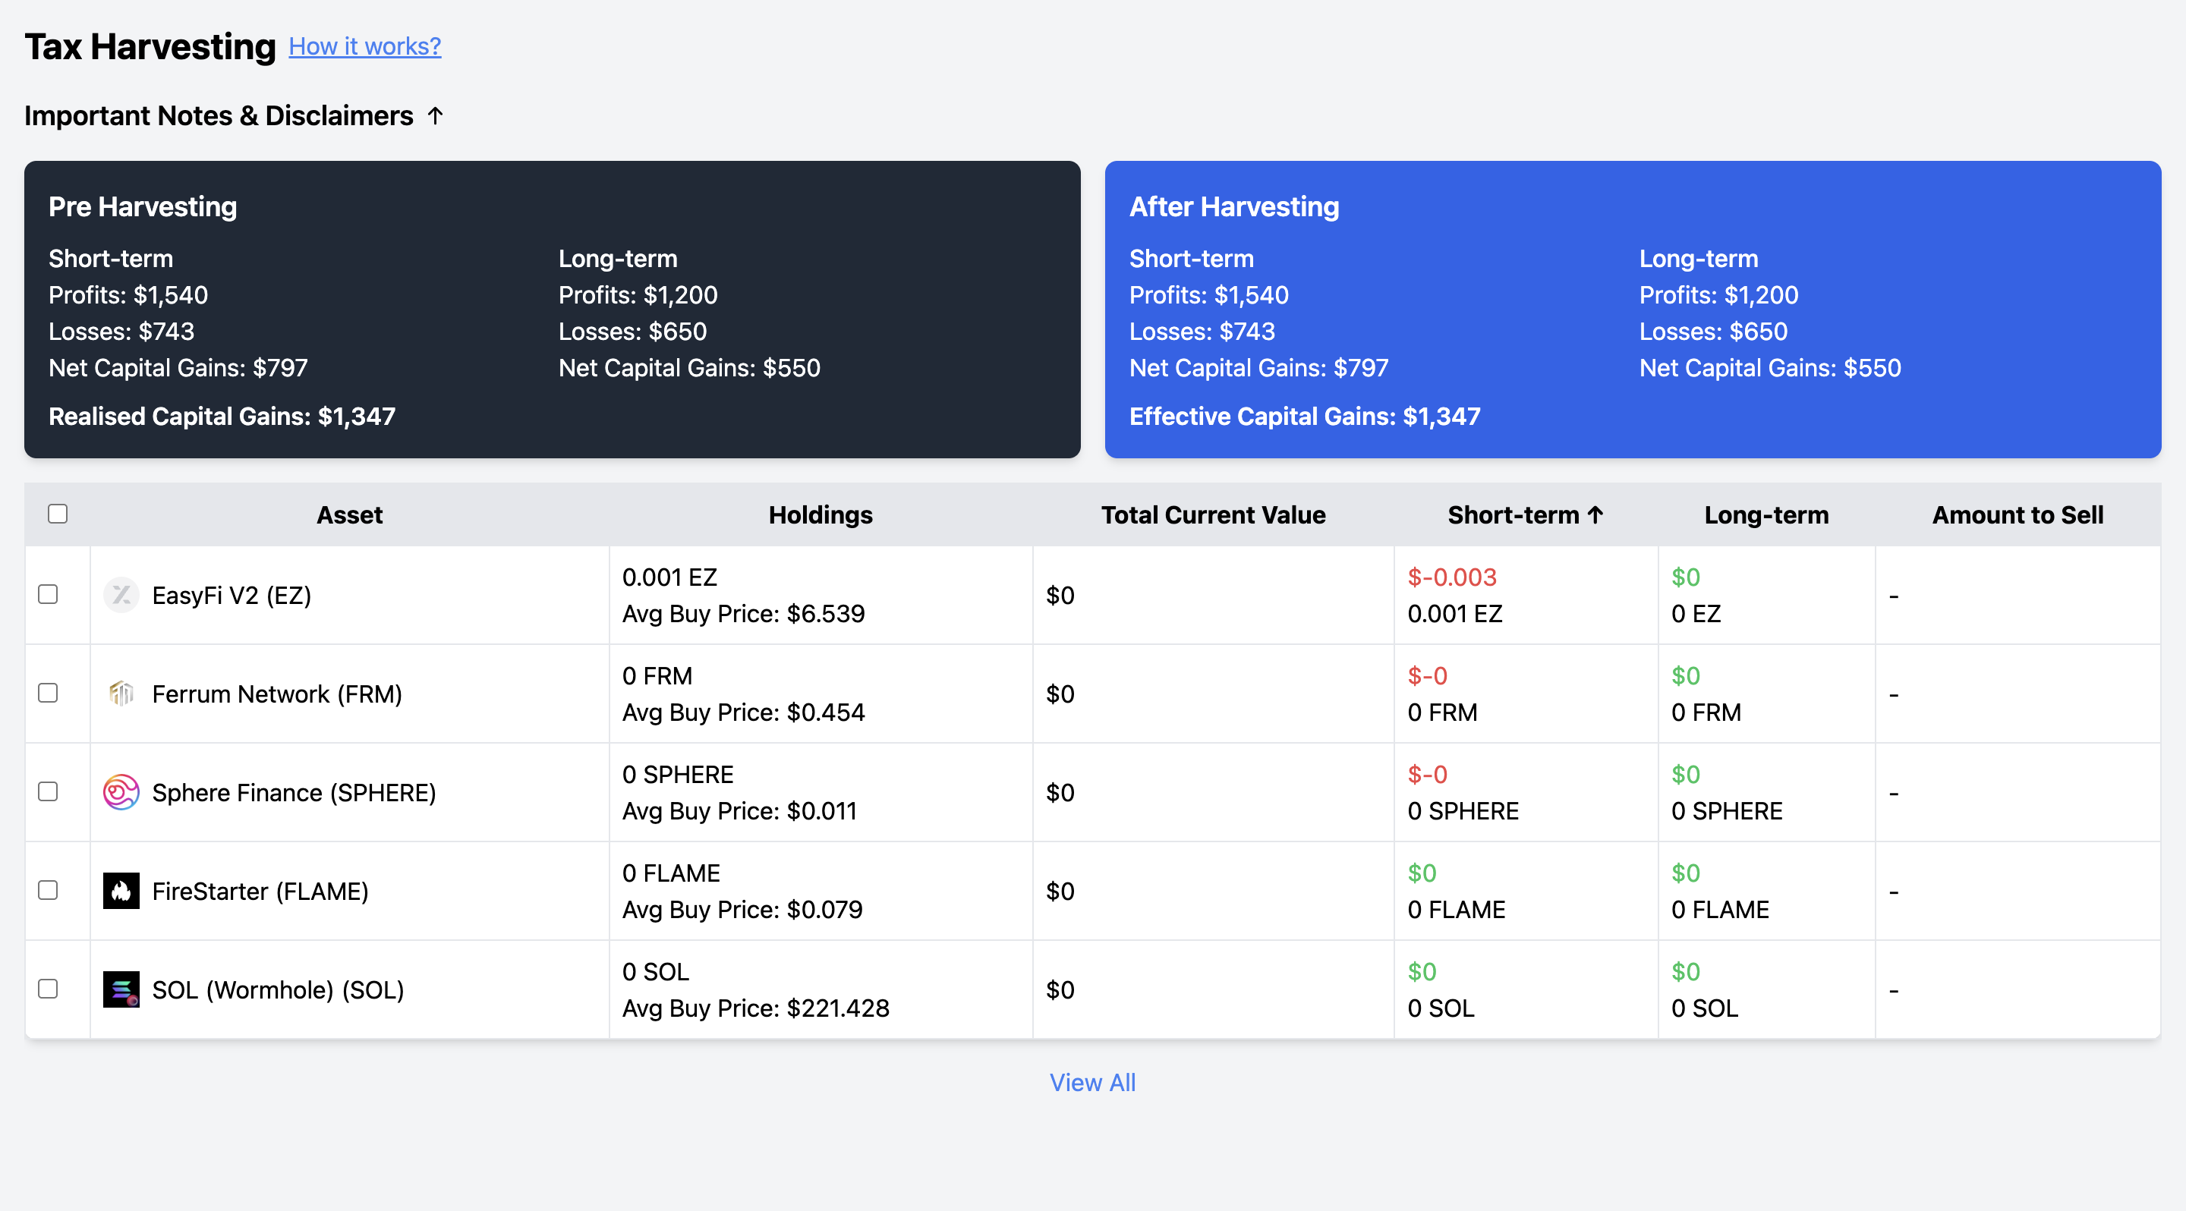Select After Harvesting Net Capital Gains: $550
This screenshot has height=1211, width=2186.
[x=1769, y=367]
